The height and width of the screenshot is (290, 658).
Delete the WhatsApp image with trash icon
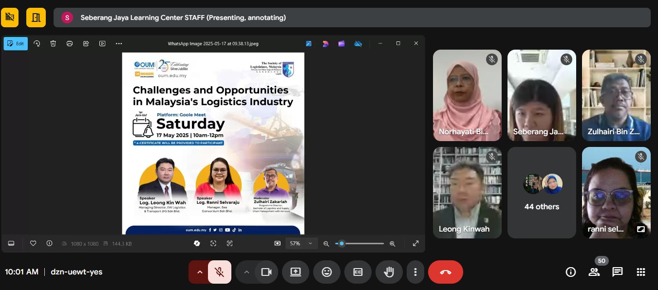pyautogui.click(x=53, y=43)
